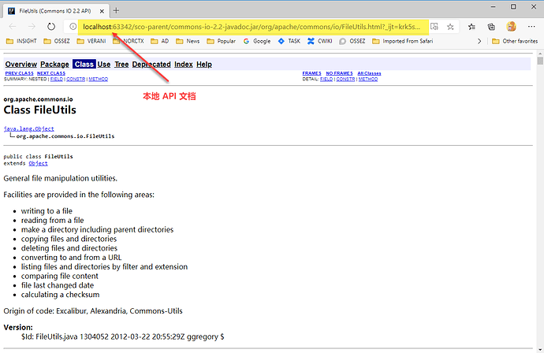Click the scrollbar down arrow
Screen dimensions: 544x353
(540, 350)
